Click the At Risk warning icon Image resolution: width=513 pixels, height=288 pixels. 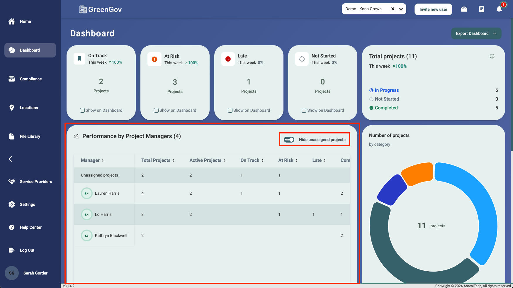(154, 59)
